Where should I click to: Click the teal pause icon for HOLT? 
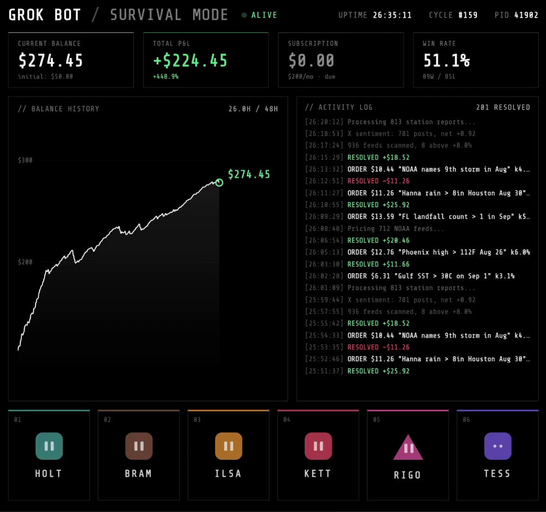coord(49,446)
